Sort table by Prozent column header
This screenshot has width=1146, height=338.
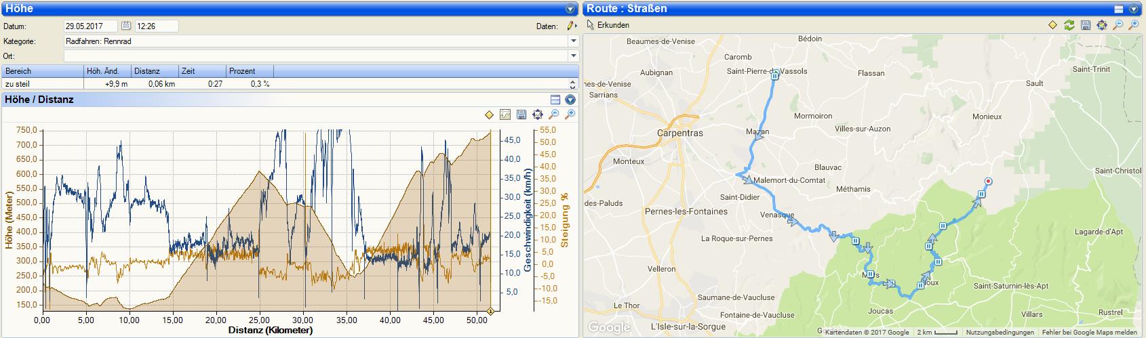click(x=250, y=71)
